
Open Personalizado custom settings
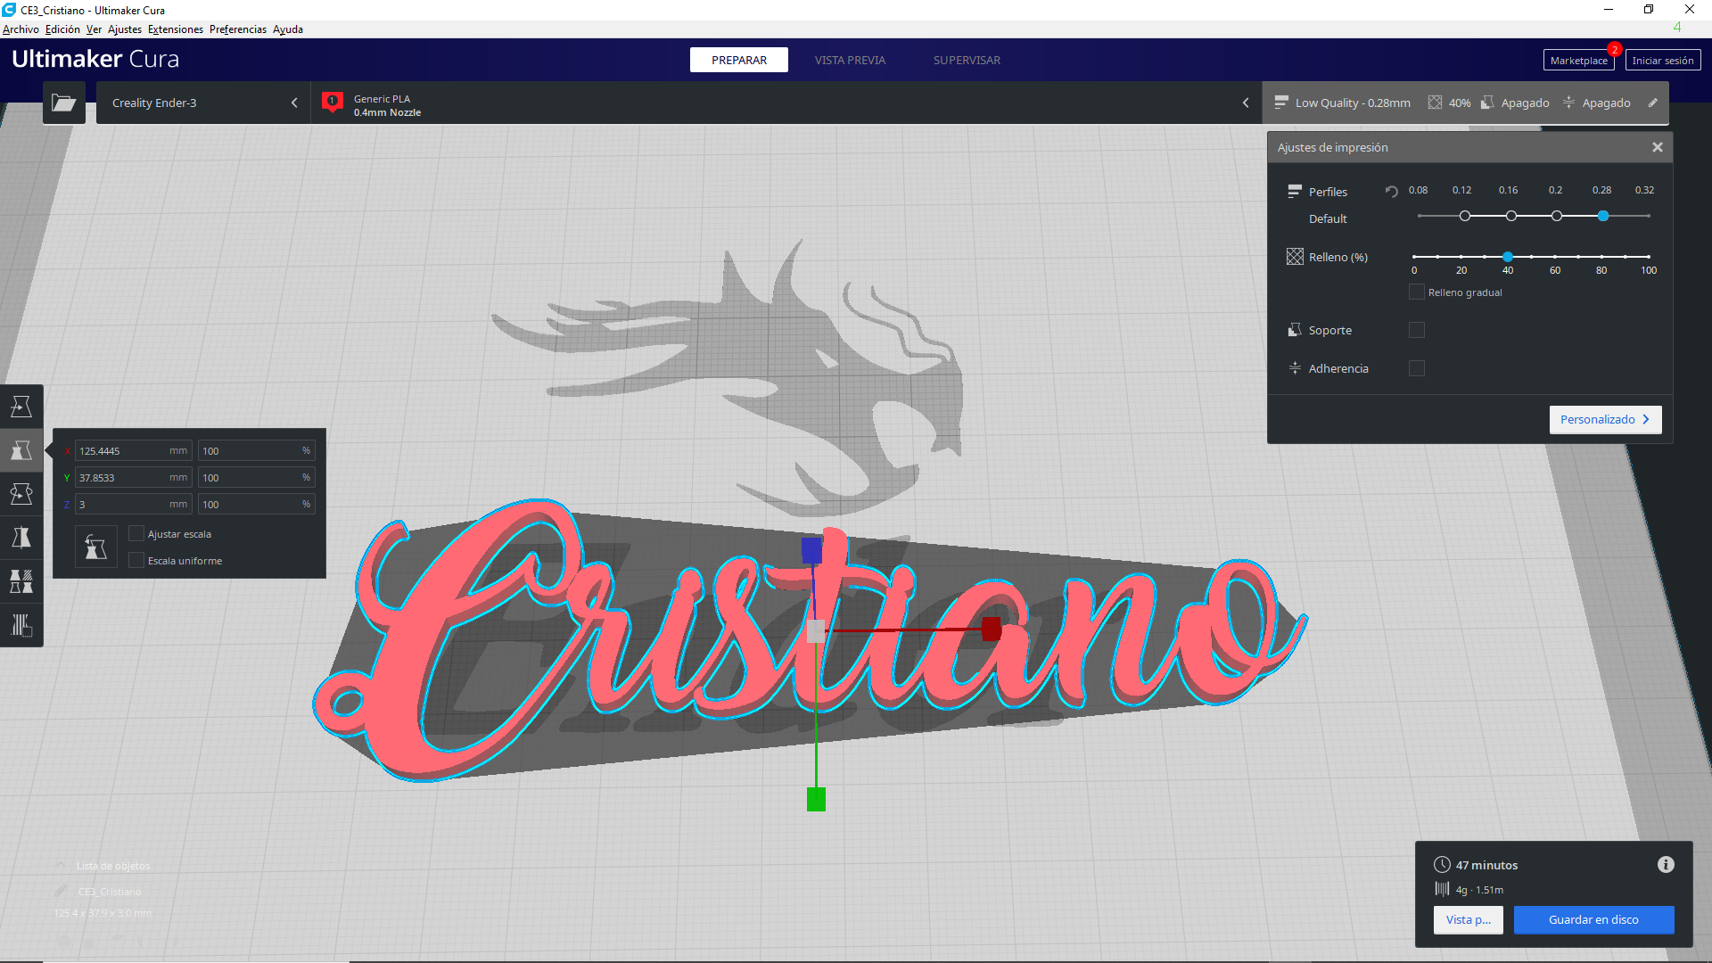pyautogui.click(x=1604, y=419)
